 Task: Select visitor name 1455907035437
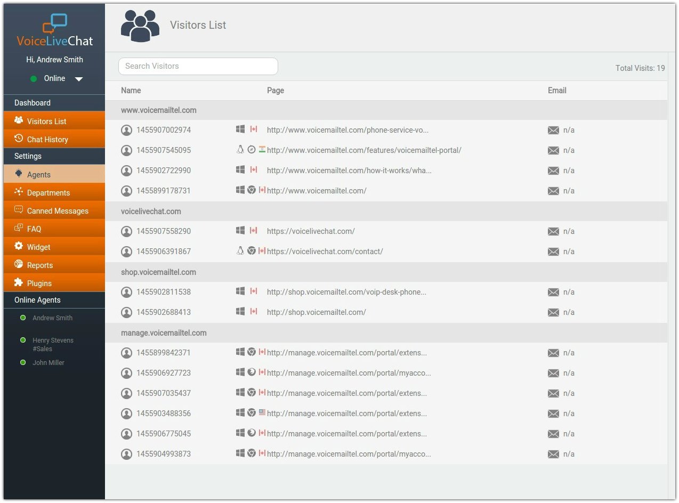click(x=164, y=393)
